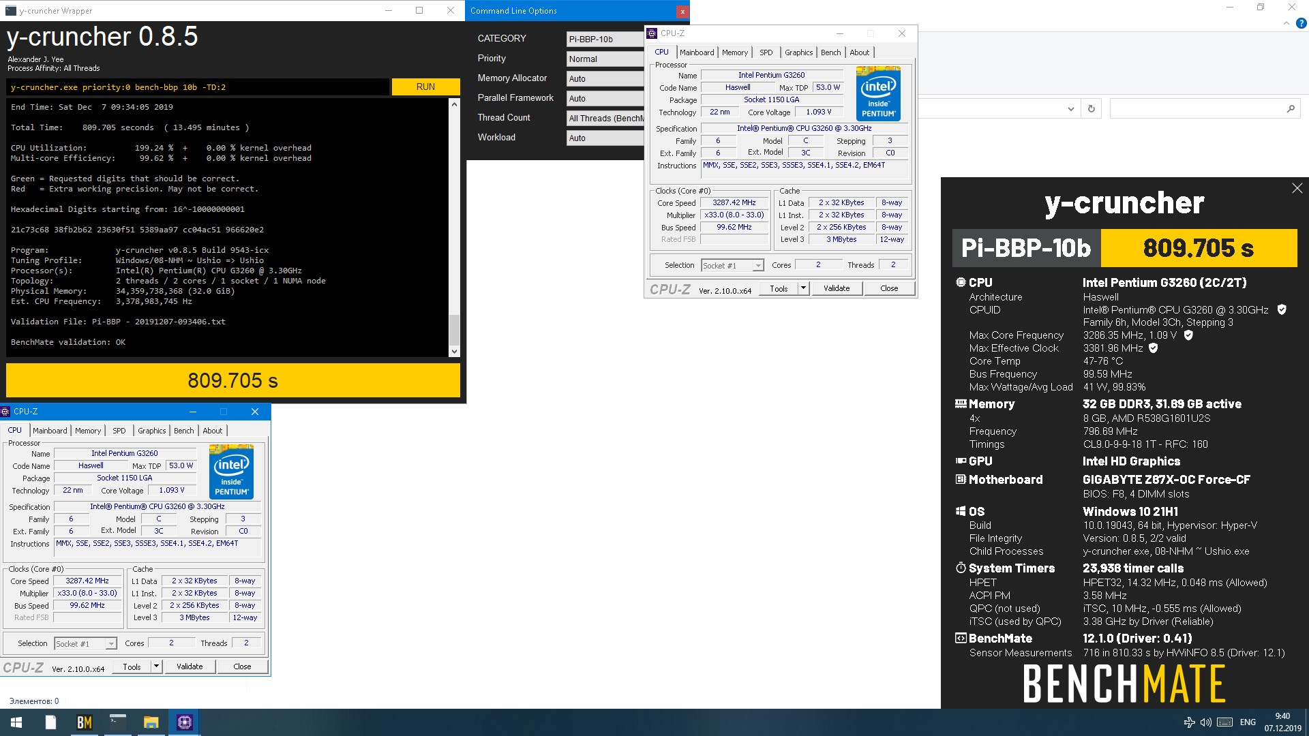Click the y-cruncher command line input field
The width and height of the screenshot is (1309, 736).
click(x=198, y=87)
